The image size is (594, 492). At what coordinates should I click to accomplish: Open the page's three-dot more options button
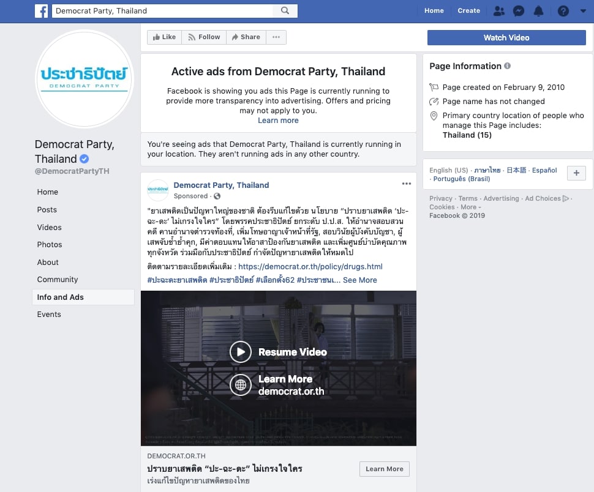[x=276, y=37]
